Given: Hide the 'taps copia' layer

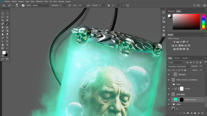Looking at the screenshot, I should click(x=168, y=74).
